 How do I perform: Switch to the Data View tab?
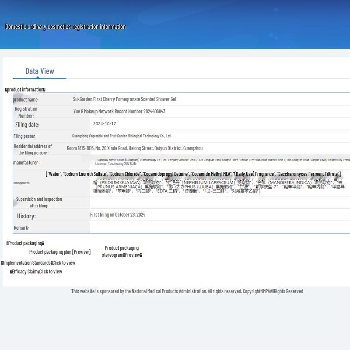coord(39,71)
